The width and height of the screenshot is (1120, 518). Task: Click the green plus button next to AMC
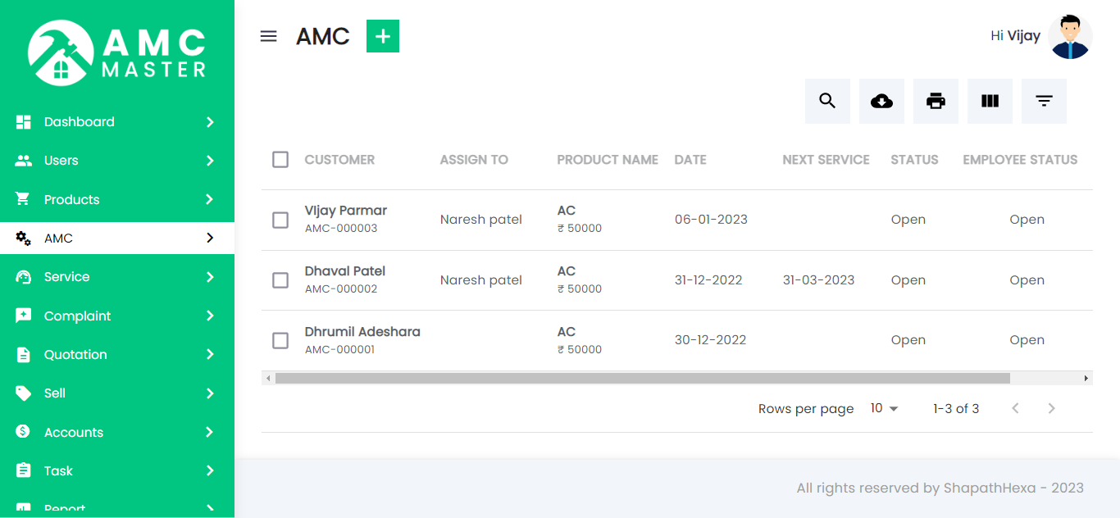pyautogui.click(x=382, y=36)
